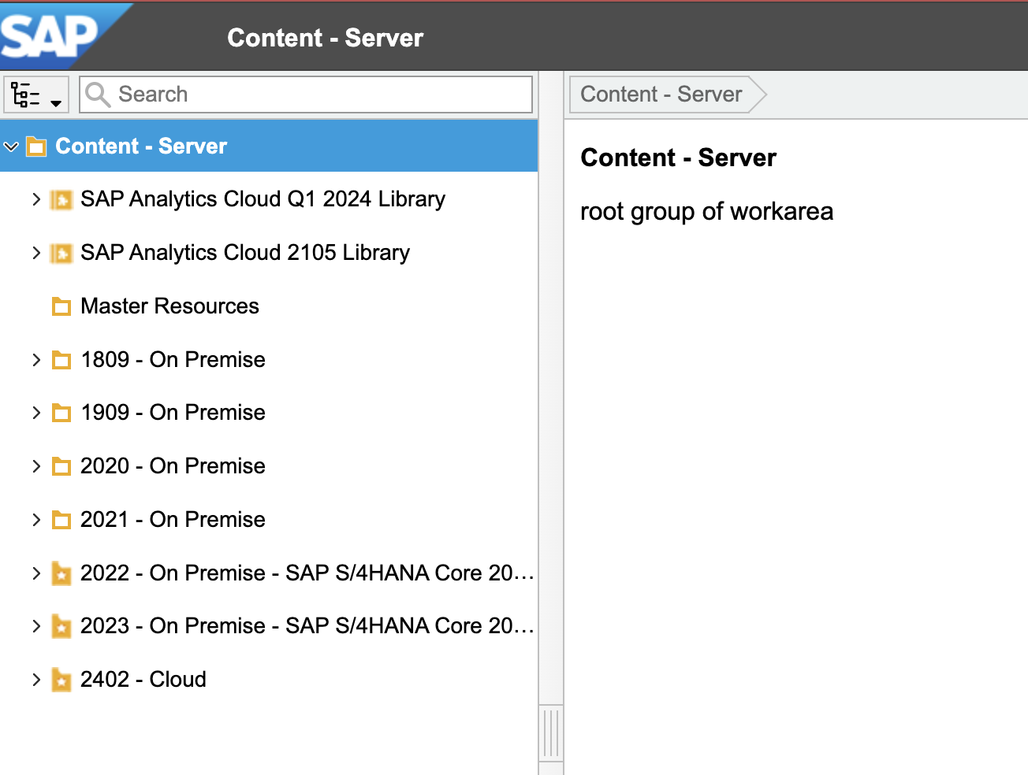1028x775 pixels.
Task: Expand 2023 - On Premise SAP S/4HANA node
Action: [x=36, y=626]
